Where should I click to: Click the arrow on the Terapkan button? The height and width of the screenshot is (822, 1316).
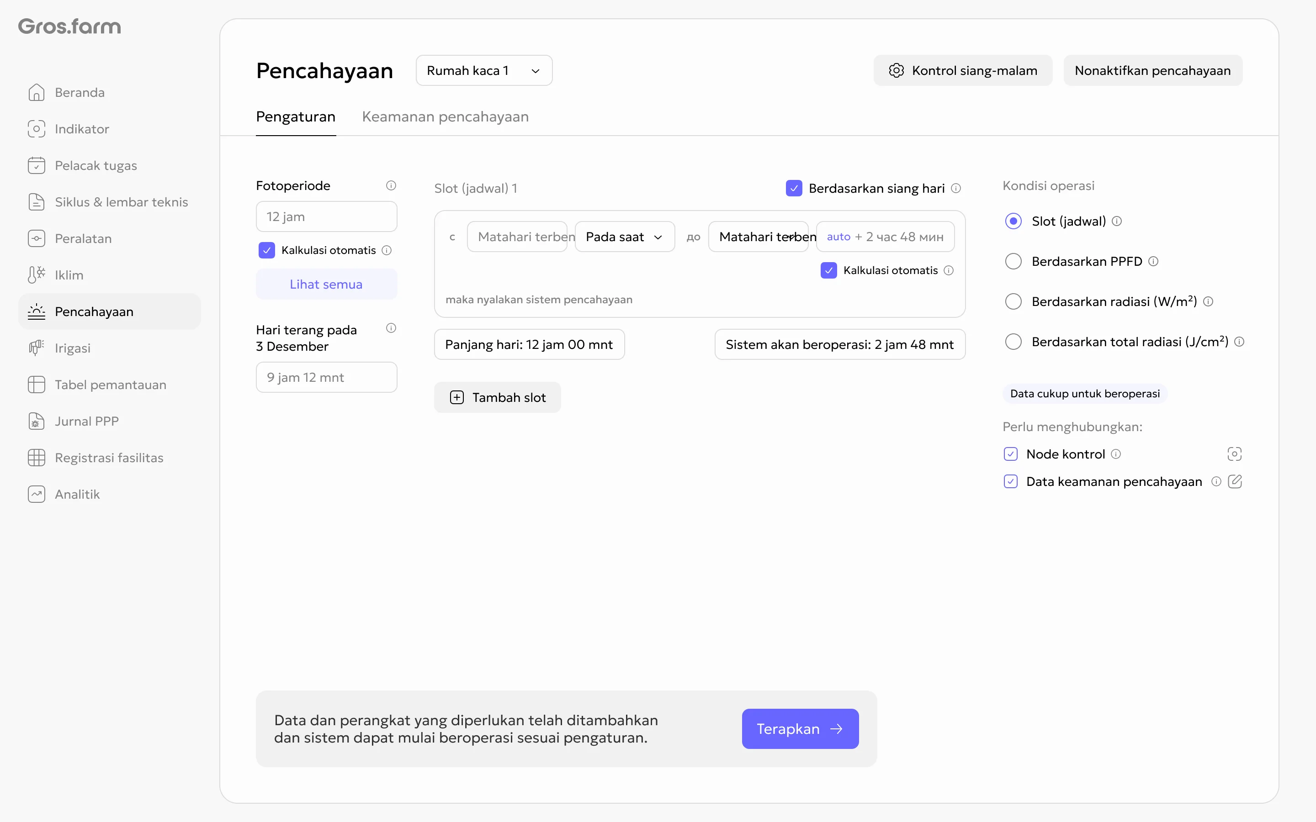(837, 728)
